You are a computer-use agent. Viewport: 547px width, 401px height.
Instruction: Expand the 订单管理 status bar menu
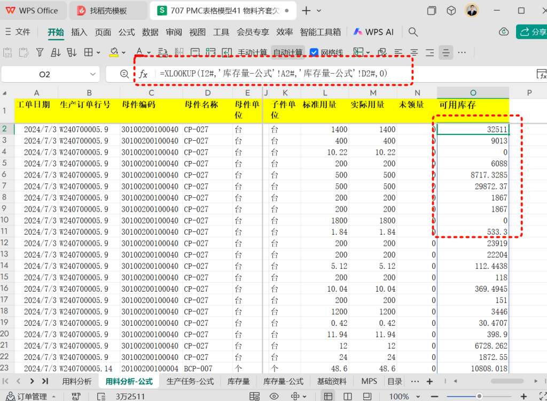(54, 397)
